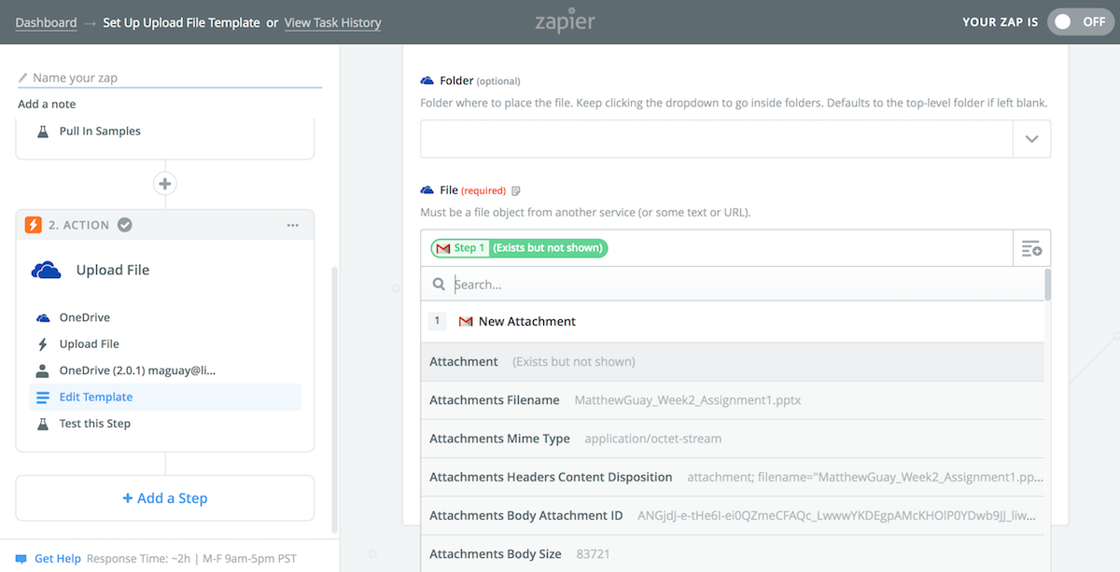Click the Step 1 Exists but not shown pill

tap(519, 248)
